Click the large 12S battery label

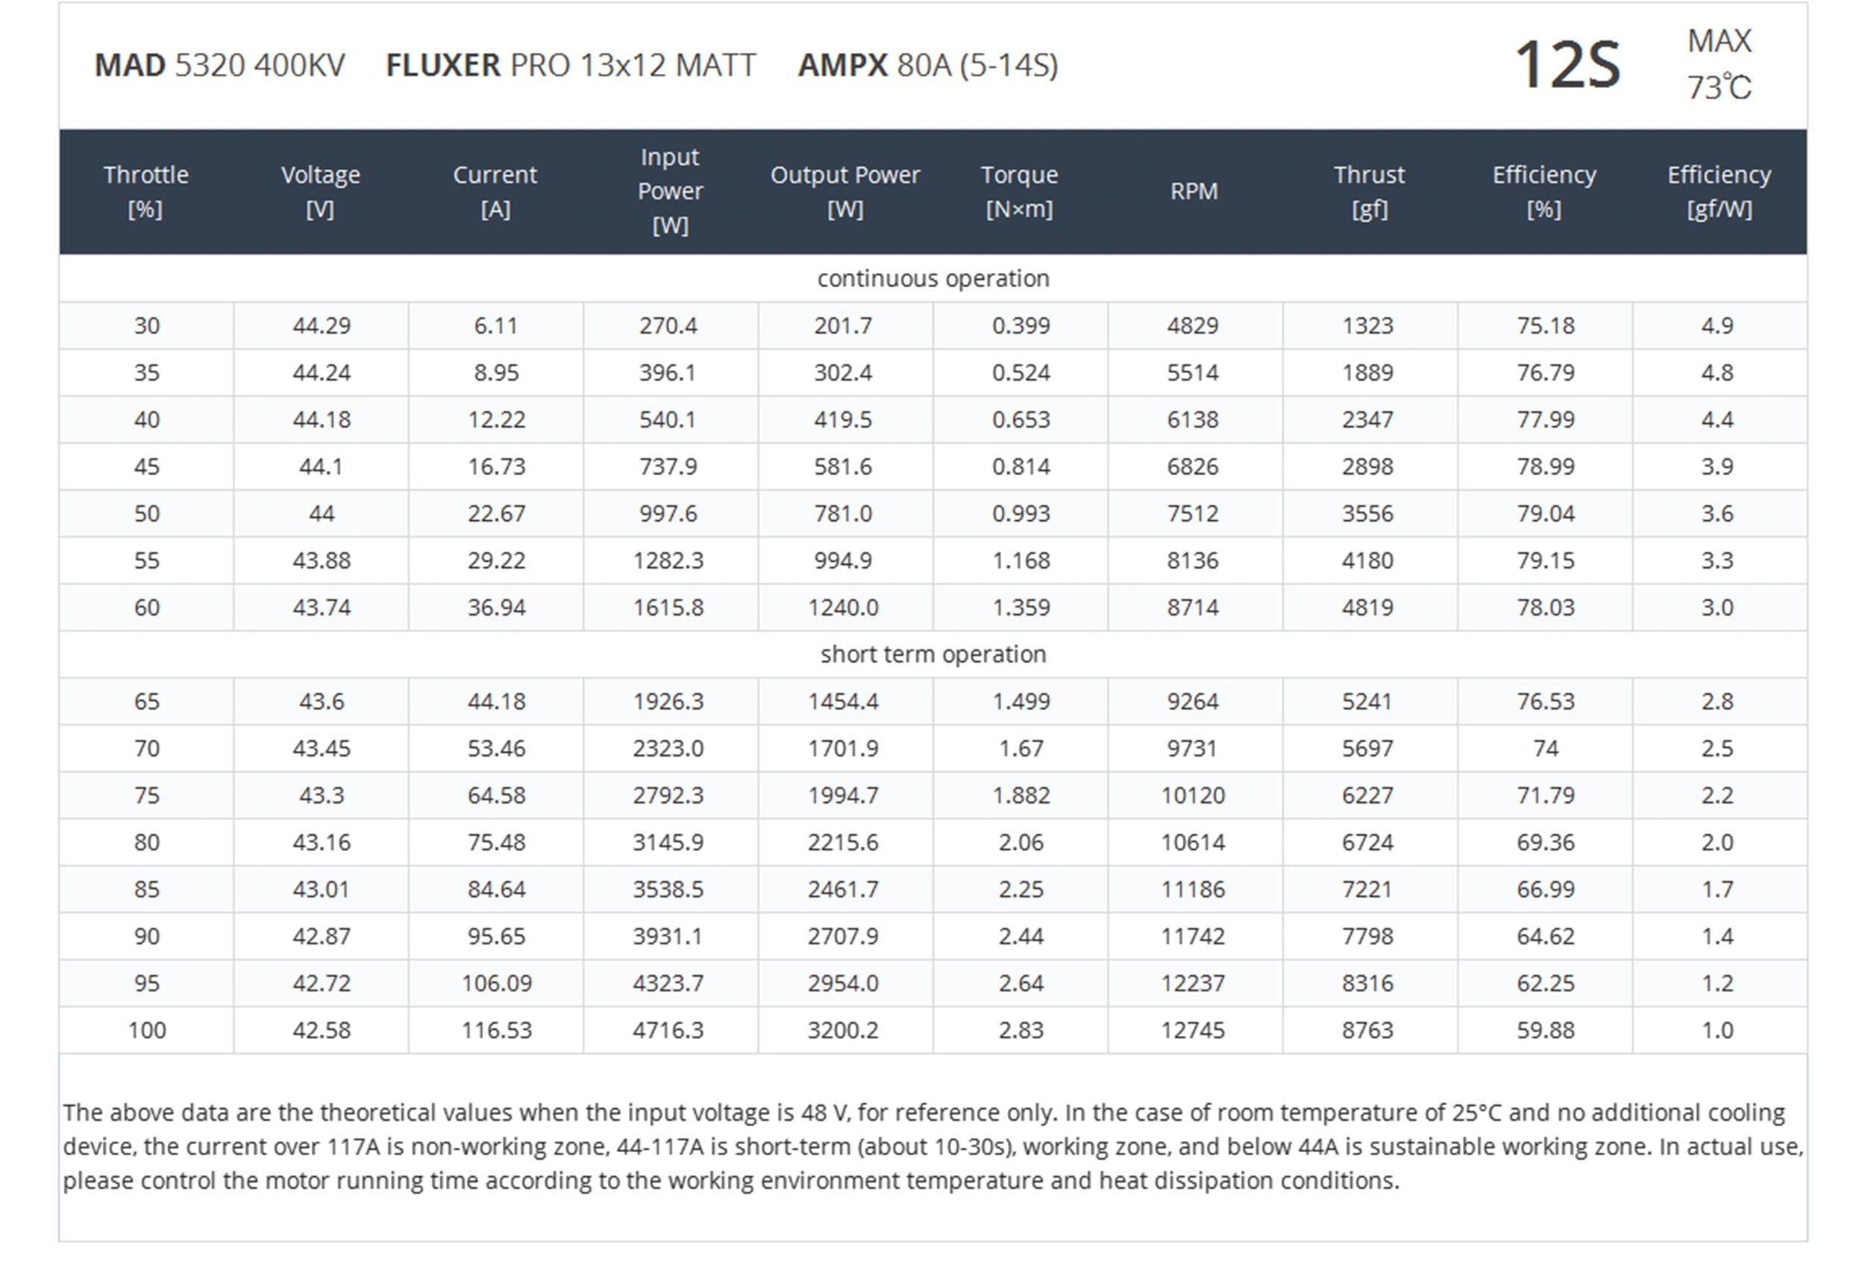coord(1567,64)
